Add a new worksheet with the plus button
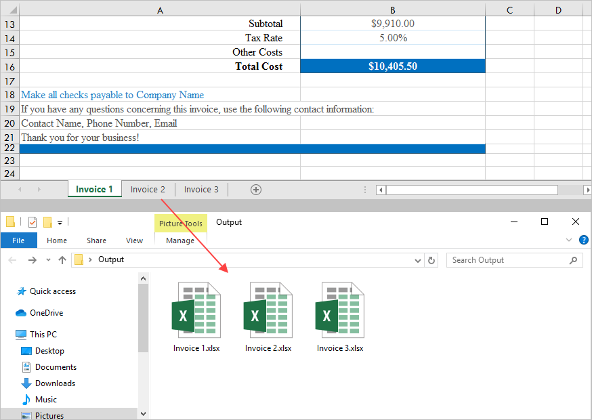 (256, 189)
